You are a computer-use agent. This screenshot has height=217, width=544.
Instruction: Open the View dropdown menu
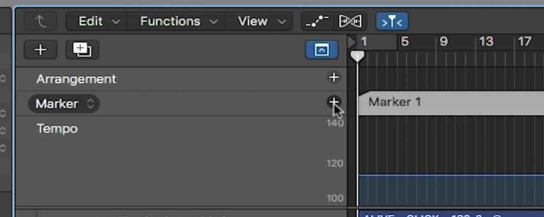coord(259,22)
